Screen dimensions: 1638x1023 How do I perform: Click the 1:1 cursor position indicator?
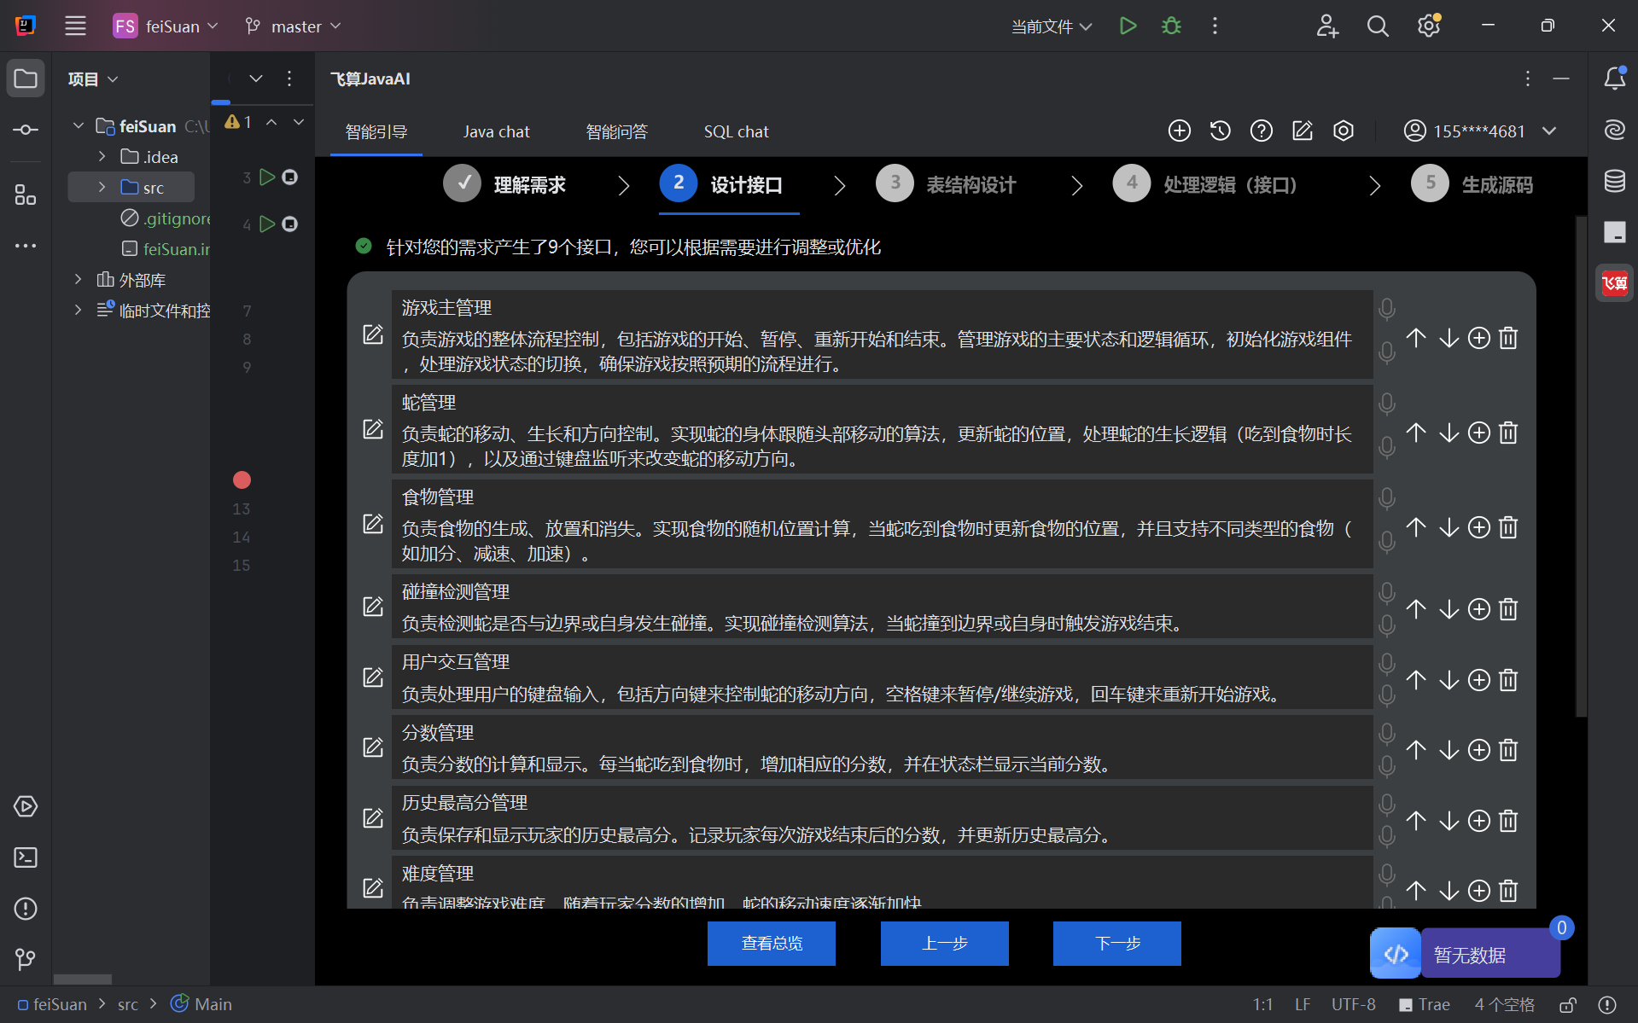(1262, 1004)
